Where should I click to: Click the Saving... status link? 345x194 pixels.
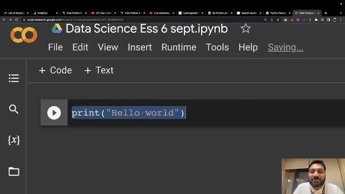tap(286, 47)
